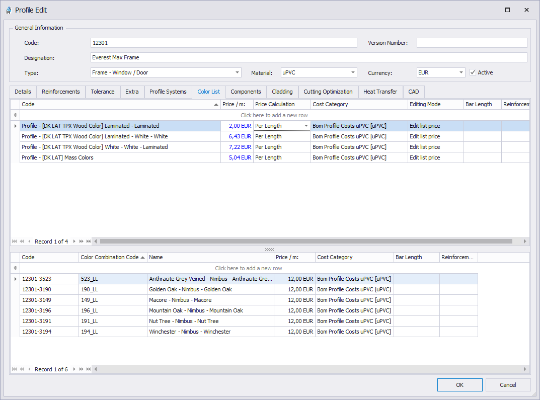Open the Type dropdown
Screen dimensions: 540x400
237,72
